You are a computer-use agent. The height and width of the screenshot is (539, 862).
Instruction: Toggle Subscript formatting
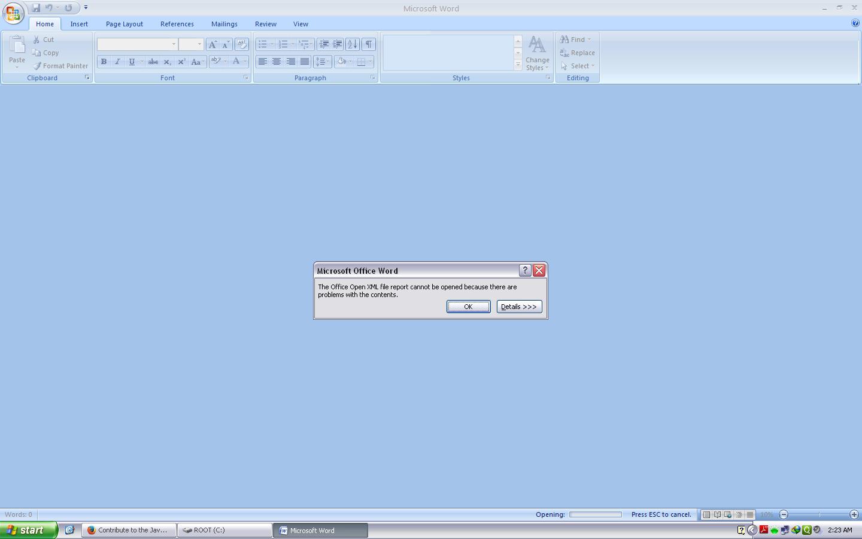pyautogui.click(x=168, y=62)
